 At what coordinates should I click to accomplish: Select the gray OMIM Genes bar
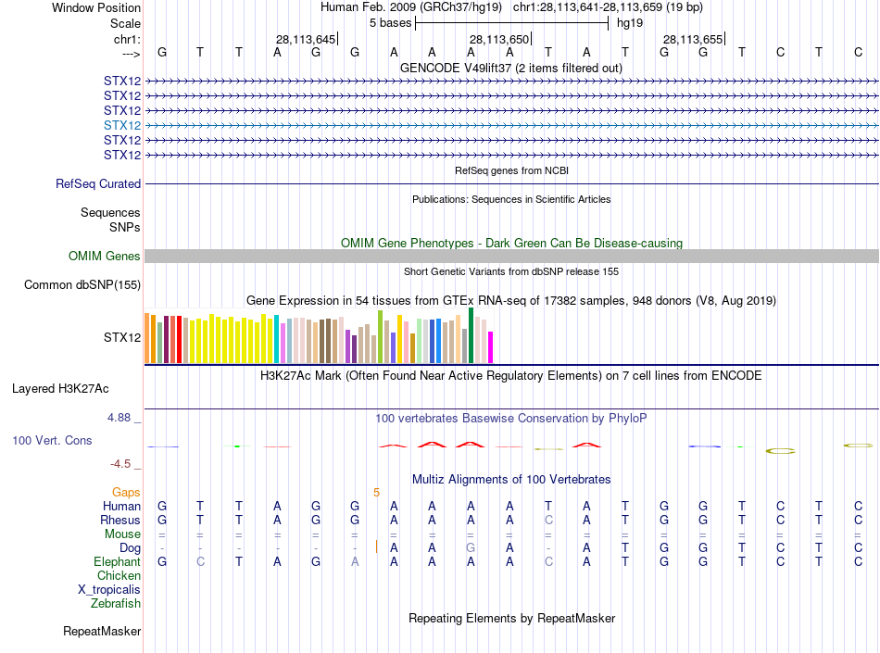click(x=511, y=257)
